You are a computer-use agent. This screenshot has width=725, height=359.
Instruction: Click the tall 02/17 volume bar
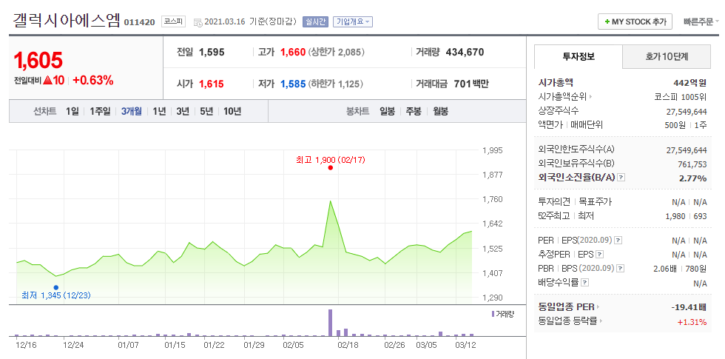pos(330,323)
